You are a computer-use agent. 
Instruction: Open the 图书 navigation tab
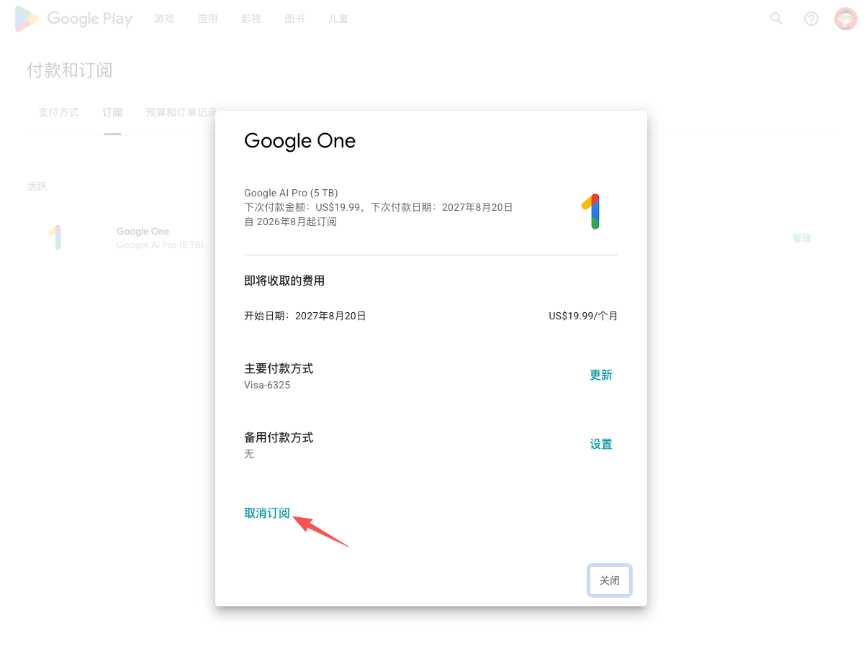(294, 19)
